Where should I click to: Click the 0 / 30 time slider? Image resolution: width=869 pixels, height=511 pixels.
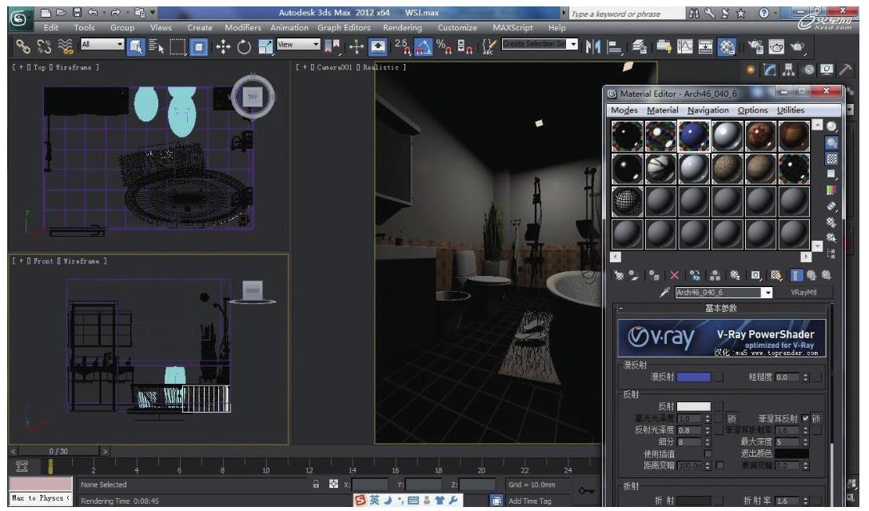point(58,452)
